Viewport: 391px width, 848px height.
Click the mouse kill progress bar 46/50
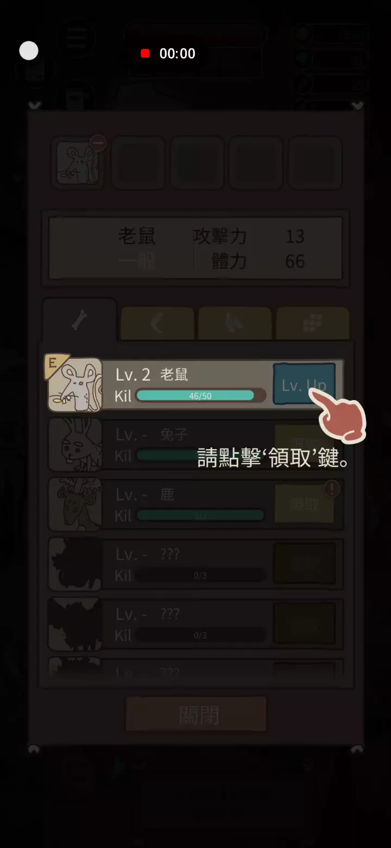(200, 396)
